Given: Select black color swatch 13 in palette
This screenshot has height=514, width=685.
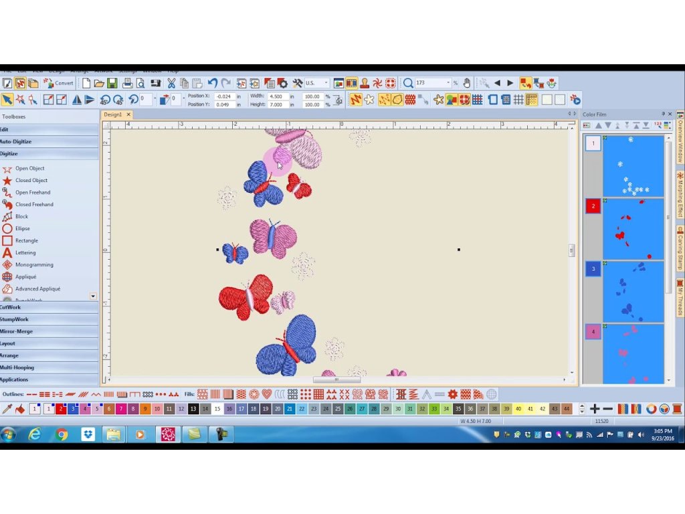Looking at the screenshot, I should click(x=193, y=409).
